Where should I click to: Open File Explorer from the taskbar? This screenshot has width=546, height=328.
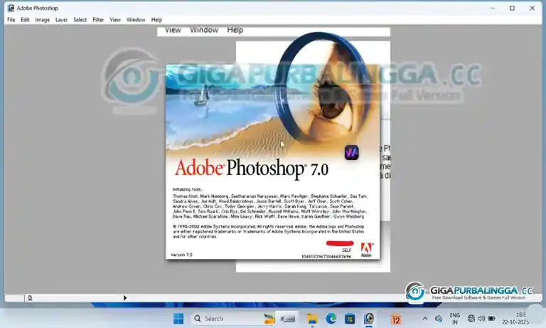pos(312,319)
